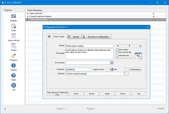This screenshot has width=169, height=114.
Task: Click in the Descrição text area
Action: pos(89,54)
